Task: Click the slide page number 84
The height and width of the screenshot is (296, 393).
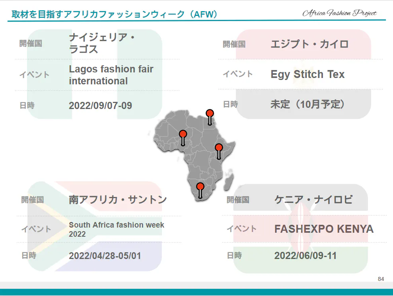Action: [381, 279]
